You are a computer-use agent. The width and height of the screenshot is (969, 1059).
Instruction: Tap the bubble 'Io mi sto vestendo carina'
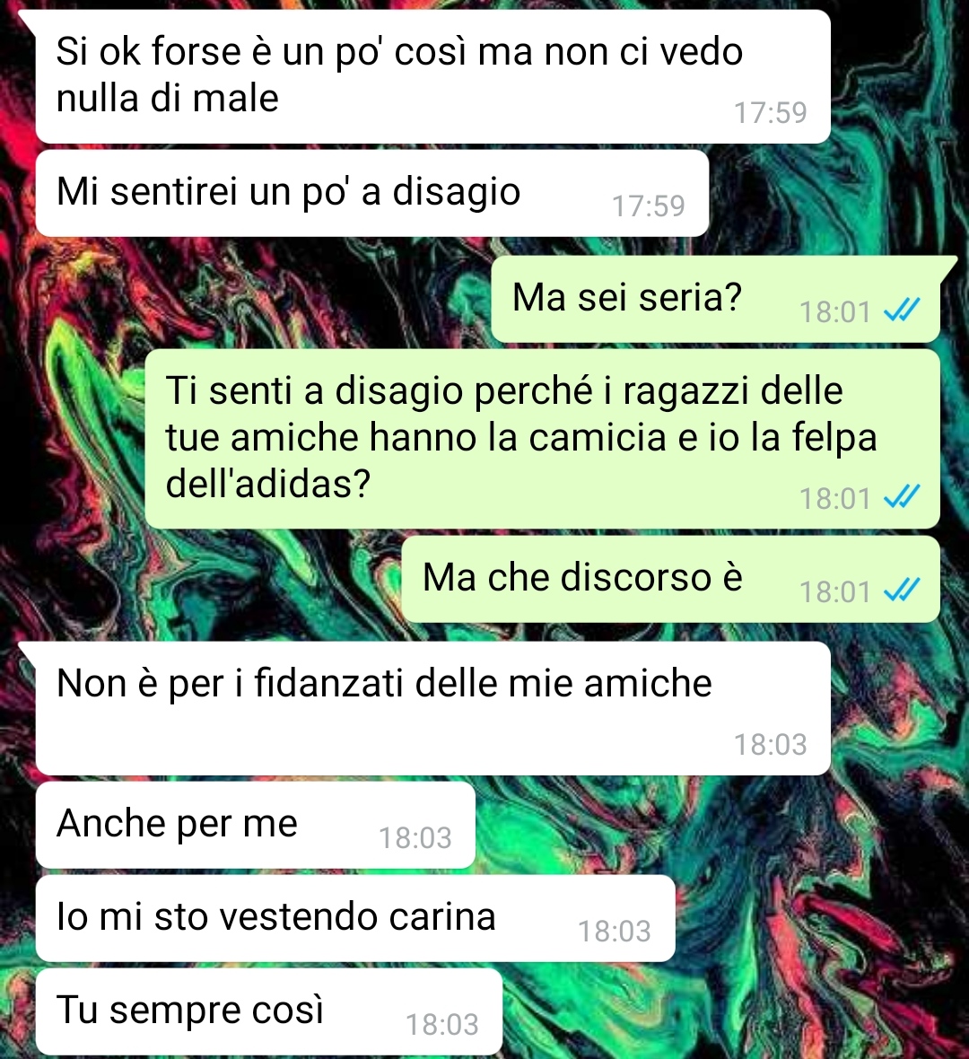pos(355,918)
